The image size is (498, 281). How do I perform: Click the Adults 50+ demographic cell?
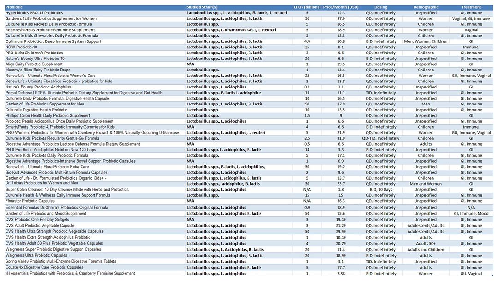click(x=426, y=244)
